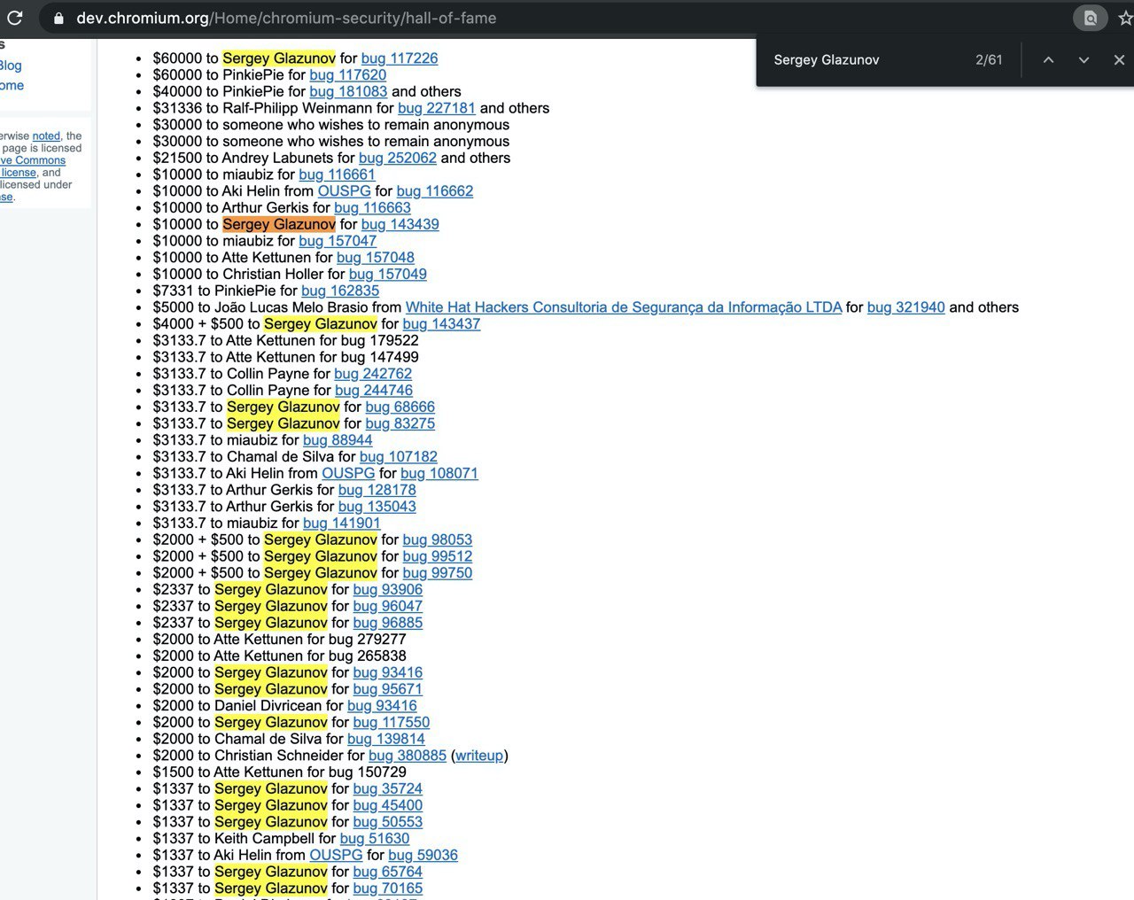Click text '$2000 to Atte Kettunen for bug 279277'
This screenshot has height=900, width=1134.
[280, 640]
